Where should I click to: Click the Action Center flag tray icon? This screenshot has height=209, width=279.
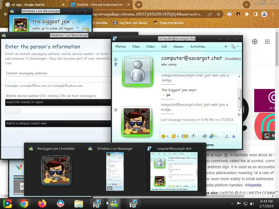pyautogui.click(x=239, y=204)
